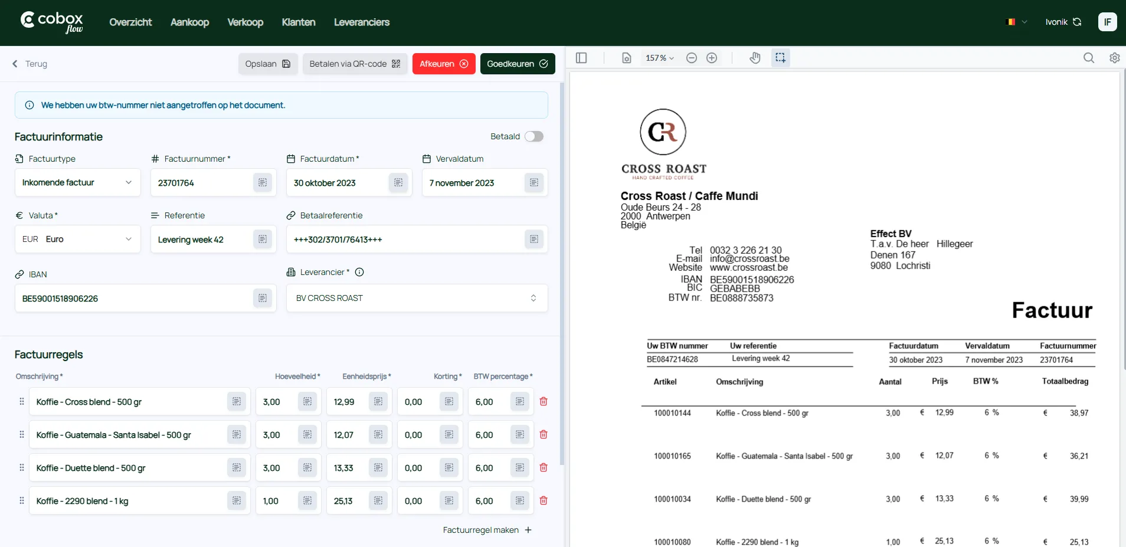
Task: Activate the area selection tool in PDF toolbar
Action: click(780, 58)
